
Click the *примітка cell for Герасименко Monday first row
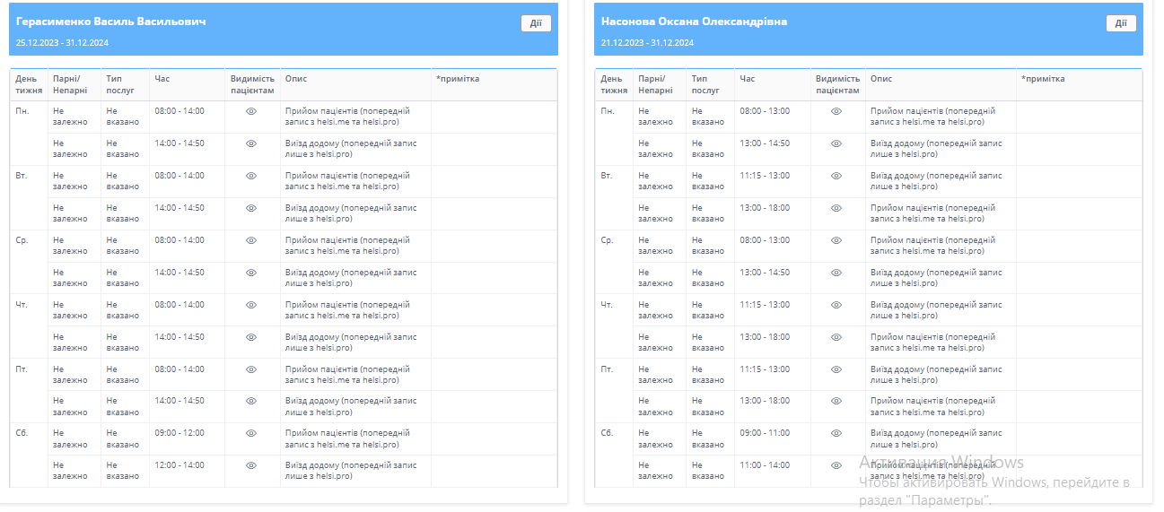coord(494,117)
